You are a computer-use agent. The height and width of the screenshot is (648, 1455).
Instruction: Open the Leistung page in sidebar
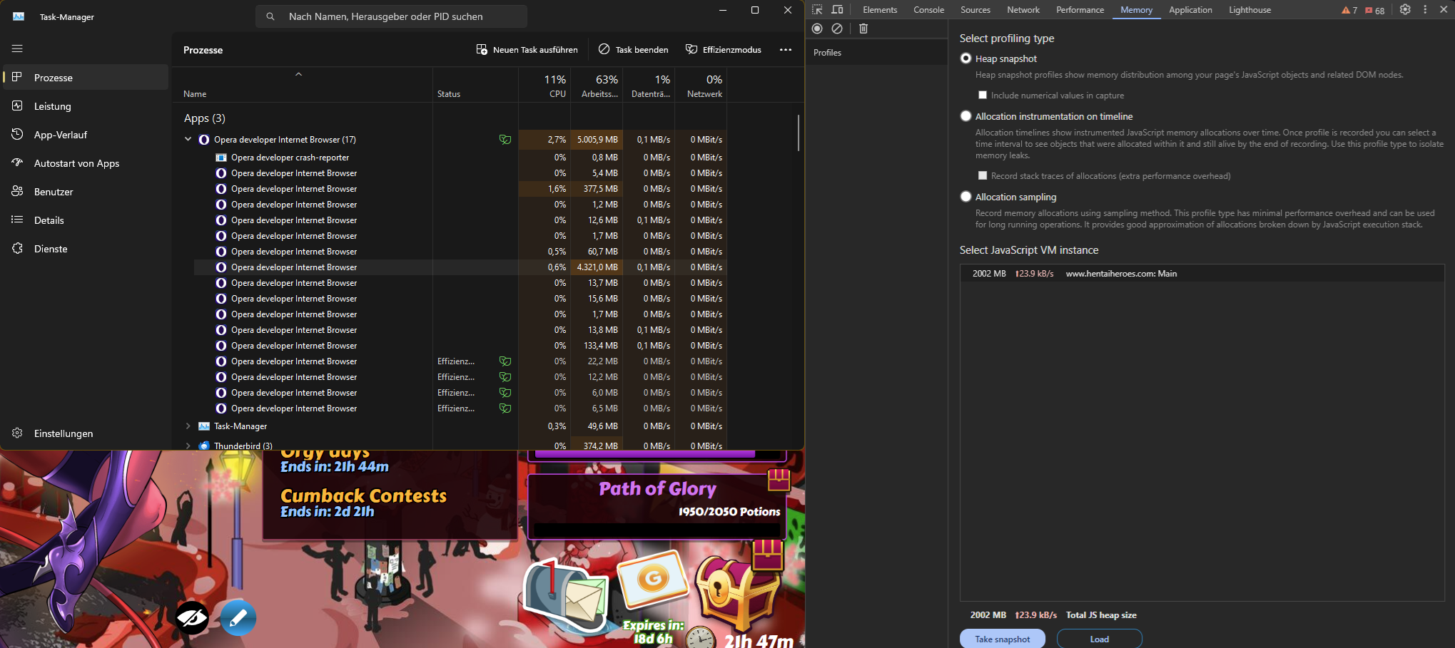(x=53, y=106)
